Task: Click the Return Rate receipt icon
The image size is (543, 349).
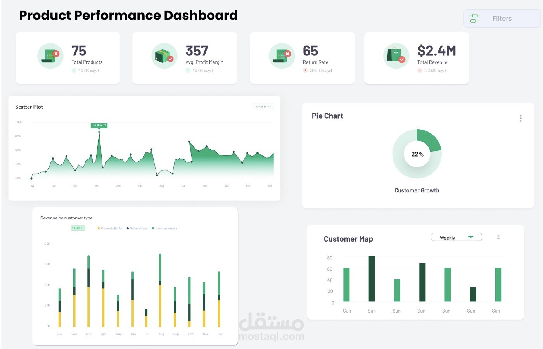Action: [x=282, y=56]
